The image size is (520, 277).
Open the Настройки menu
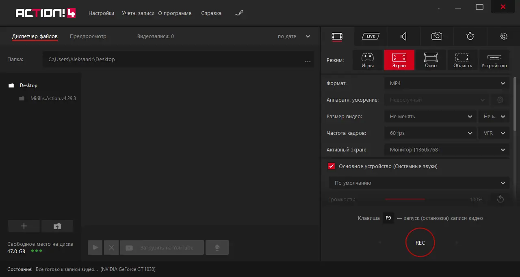(x=101, y=13)
